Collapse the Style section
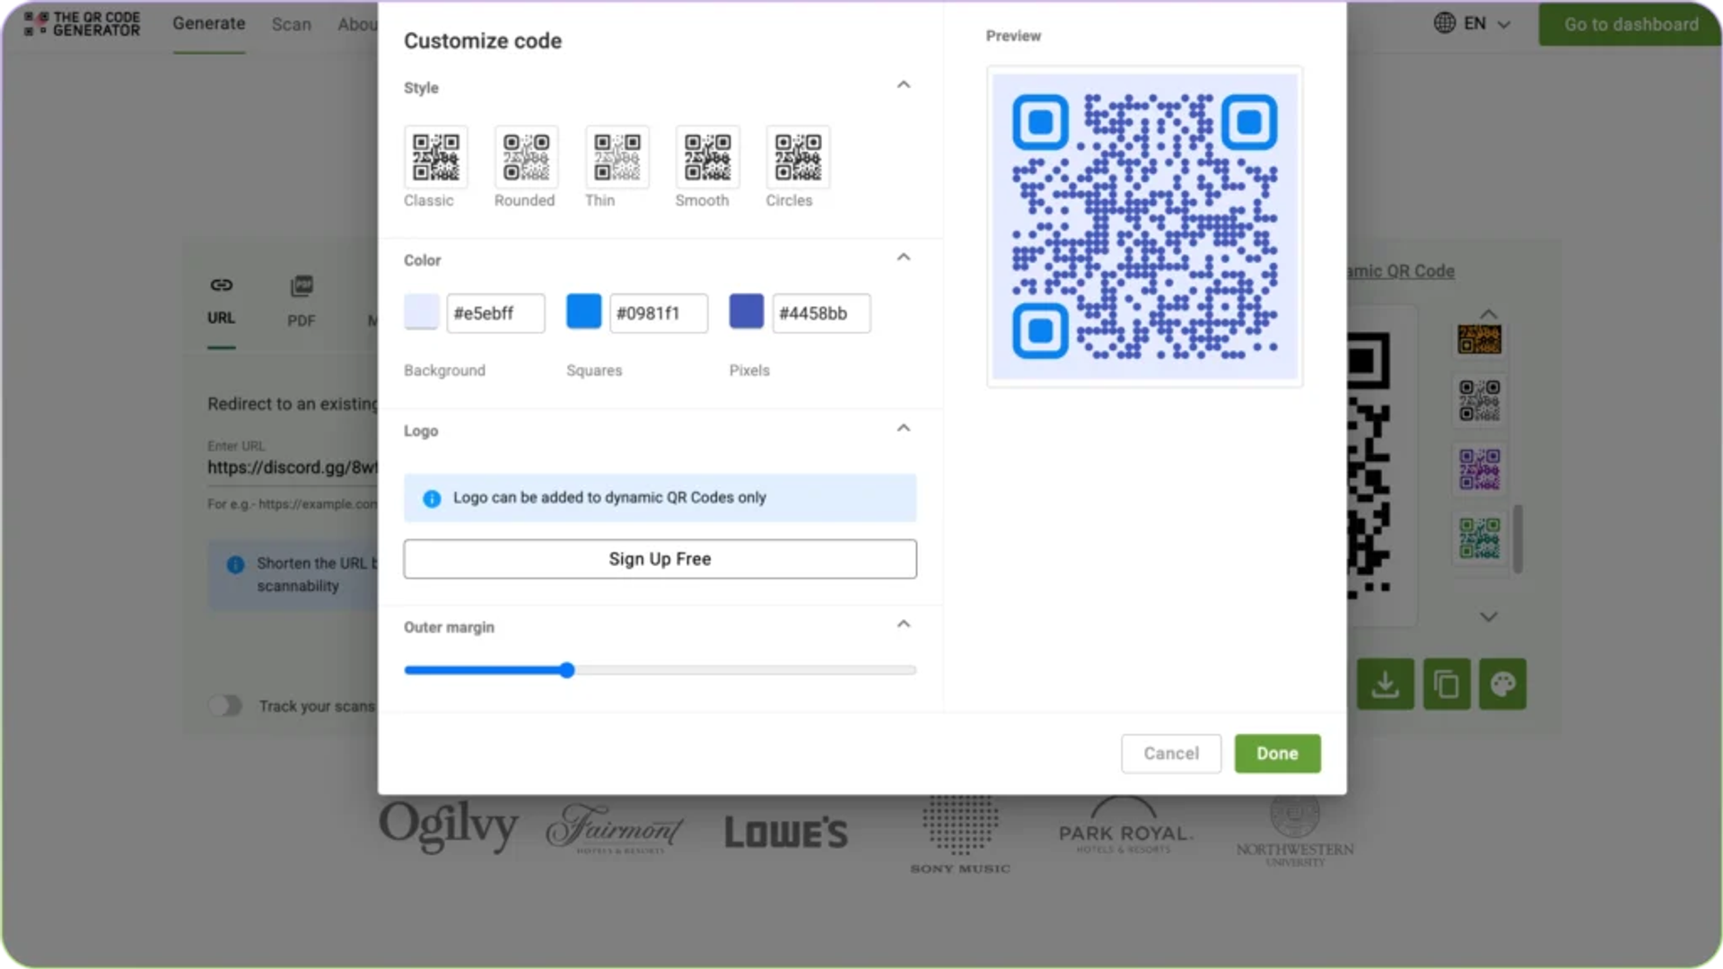The height and width of the screenshot is (969, 1723). click(904, 85)
